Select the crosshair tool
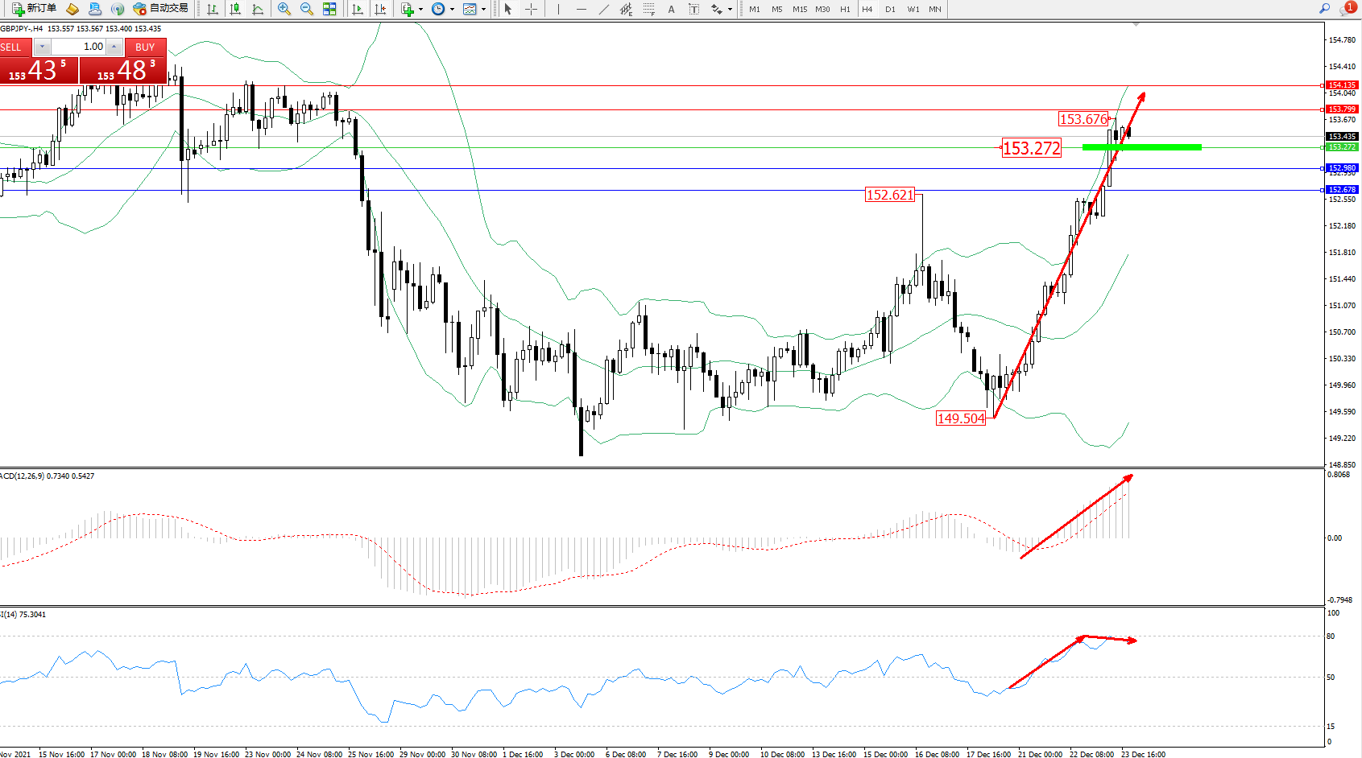The image size is (1362, 758). pyautogui.click(x=532, y=9)
